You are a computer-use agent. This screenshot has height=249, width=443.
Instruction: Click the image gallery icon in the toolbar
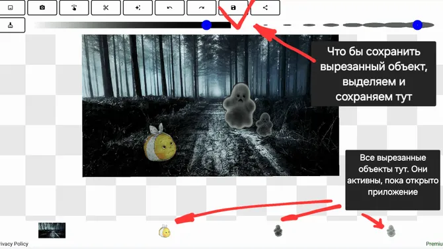tap(11, 8)
